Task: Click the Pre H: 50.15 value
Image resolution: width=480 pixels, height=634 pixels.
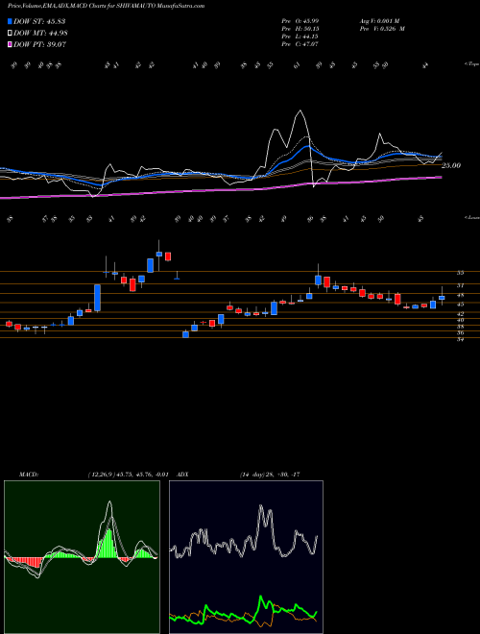Action: pos(300,29)
